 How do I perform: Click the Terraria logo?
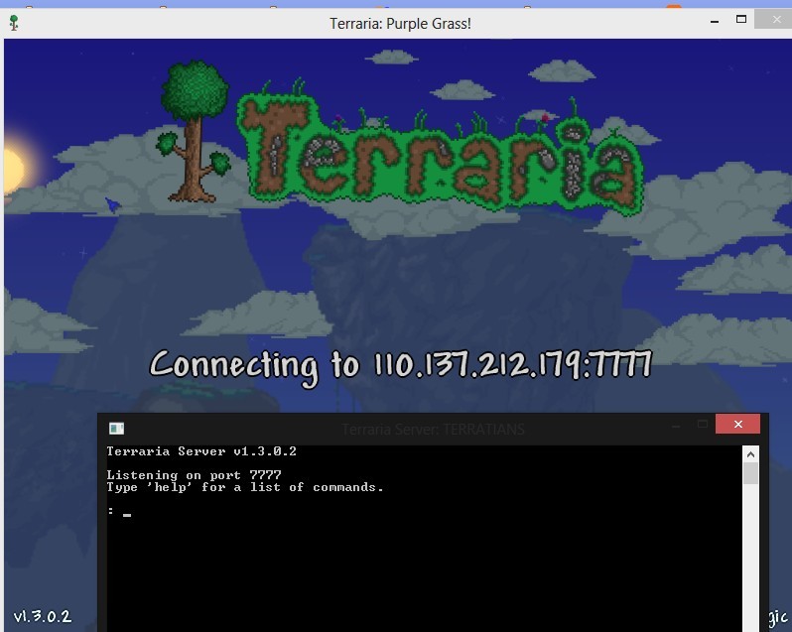pyautogui.click(x=402, y=139)
